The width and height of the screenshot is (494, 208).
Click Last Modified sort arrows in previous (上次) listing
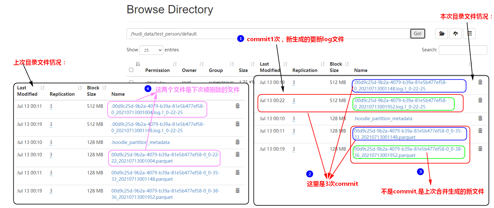[43, 88]
